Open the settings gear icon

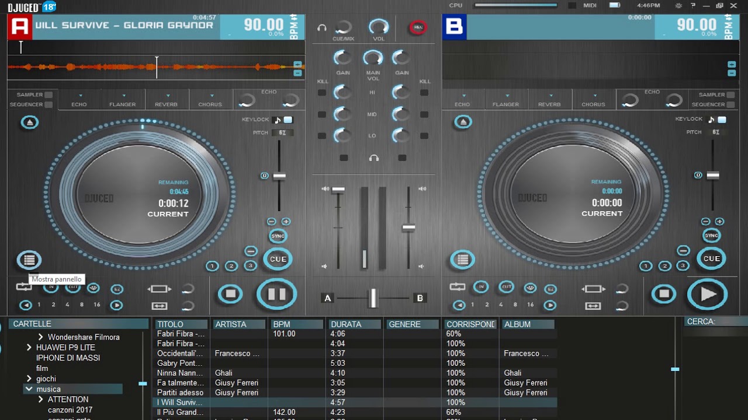(x=678, y=6)
